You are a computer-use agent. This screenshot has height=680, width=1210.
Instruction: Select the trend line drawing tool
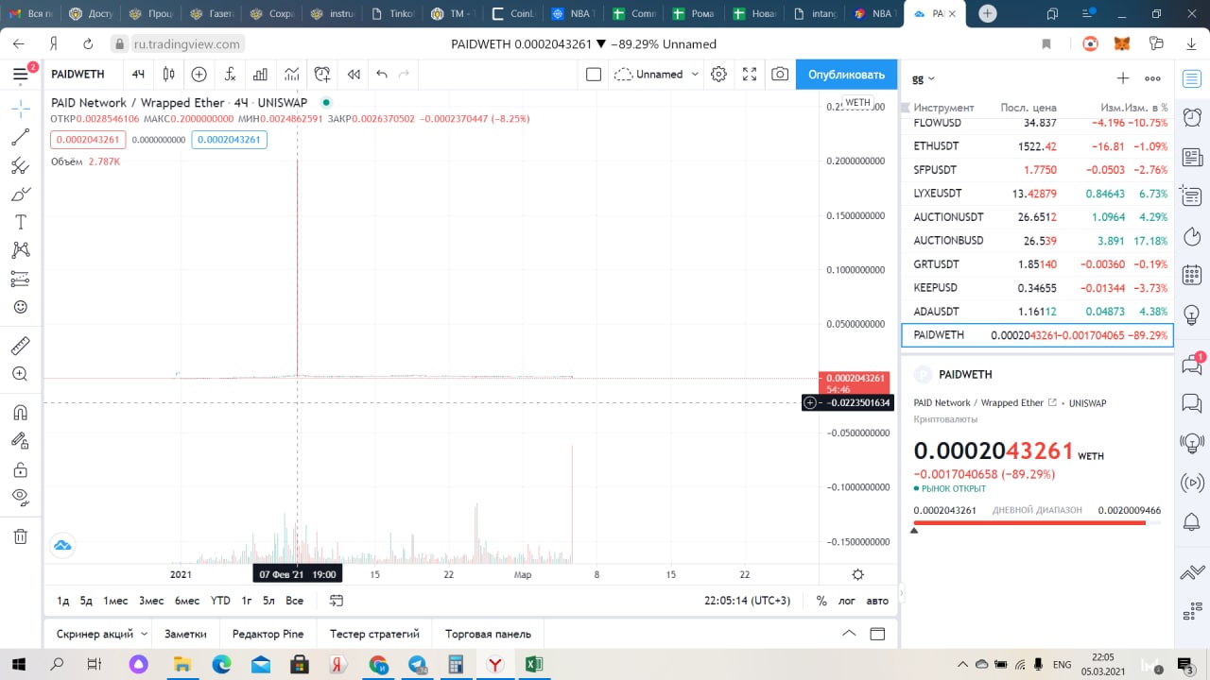(20, 137)
